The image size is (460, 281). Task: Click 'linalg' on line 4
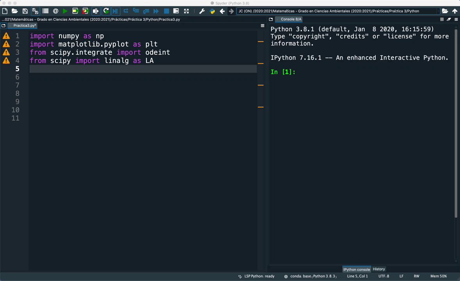point(116,61)
